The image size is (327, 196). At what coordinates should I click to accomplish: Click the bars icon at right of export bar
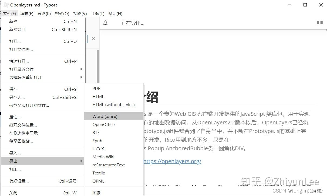[x=320, y=23]
